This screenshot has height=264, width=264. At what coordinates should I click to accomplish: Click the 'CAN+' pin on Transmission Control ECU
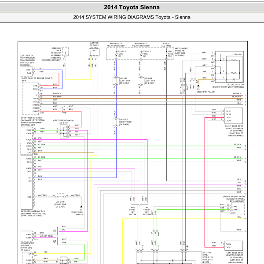coord(29,70)
